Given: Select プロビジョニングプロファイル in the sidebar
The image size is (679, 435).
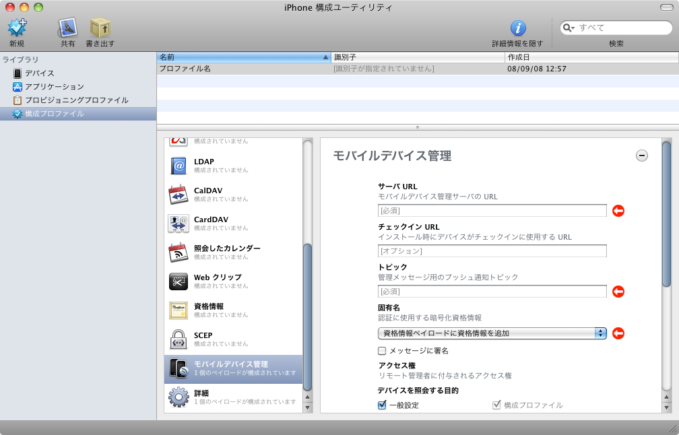Looking at the screenshot, I should click(76, 100).
